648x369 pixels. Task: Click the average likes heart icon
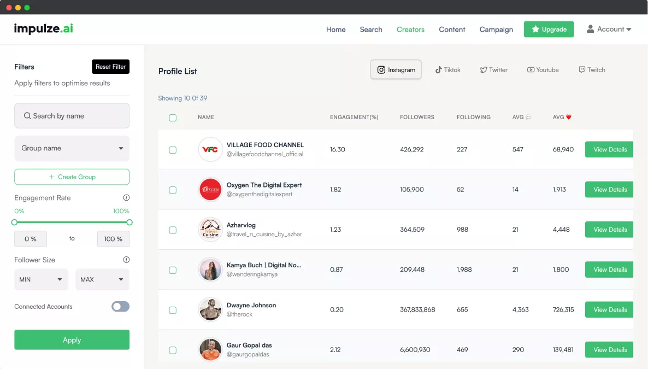tap(569, 118)
